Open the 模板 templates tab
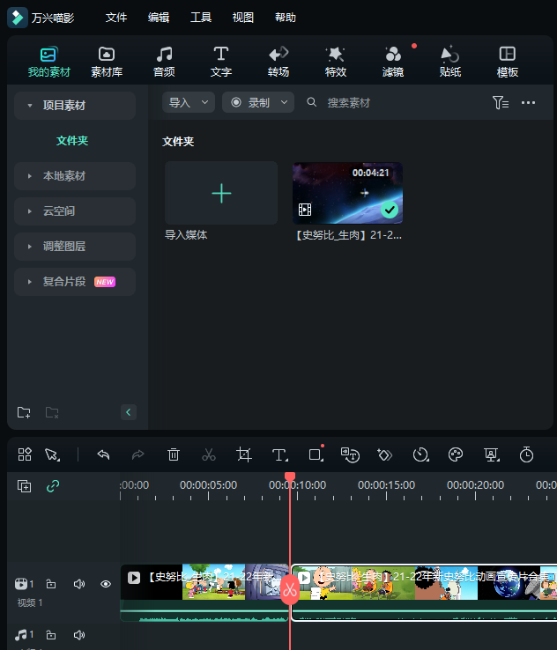 click(508, 62)
